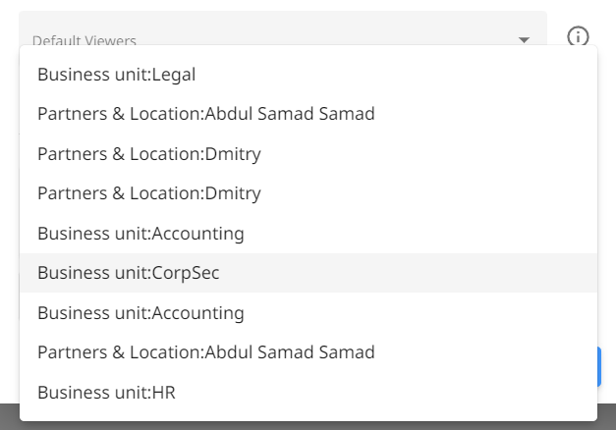Click the blue button behind the dropdown list
The height and width of the screenshot is (430, 616).
599,366
